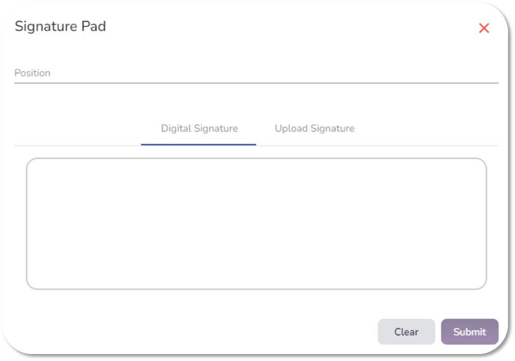Click the blank signature canvas box
The width and height of the screenshot is (515, 361).
(256, 223)
